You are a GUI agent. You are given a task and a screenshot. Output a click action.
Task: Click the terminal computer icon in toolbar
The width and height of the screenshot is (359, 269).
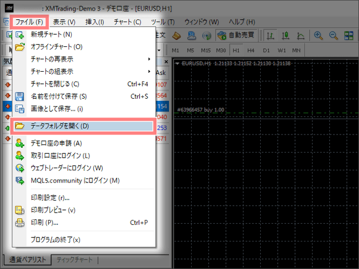192,36
